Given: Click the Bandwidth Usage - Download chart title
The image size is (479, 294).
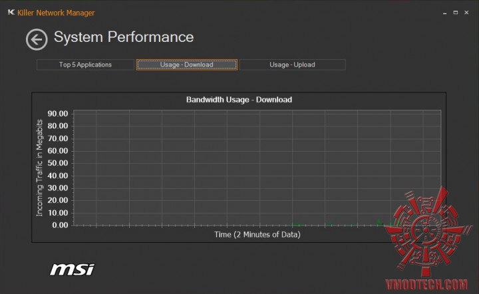Looking at the screenshot, I should (x=239, y=100).
